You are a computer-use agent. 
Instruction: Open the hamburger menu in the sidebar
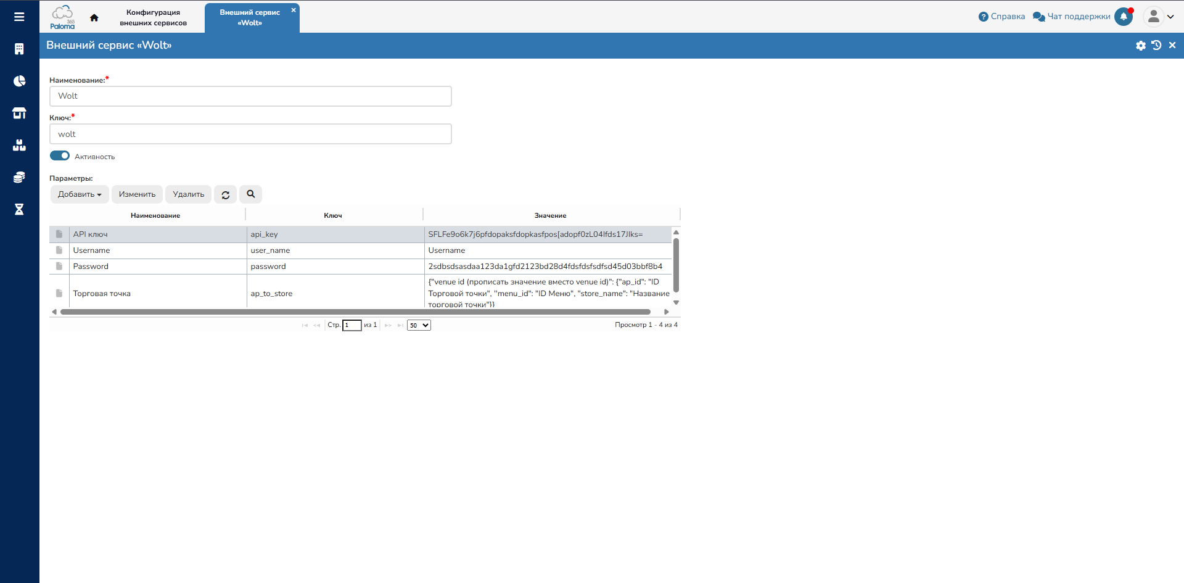(x=19, y=17)
